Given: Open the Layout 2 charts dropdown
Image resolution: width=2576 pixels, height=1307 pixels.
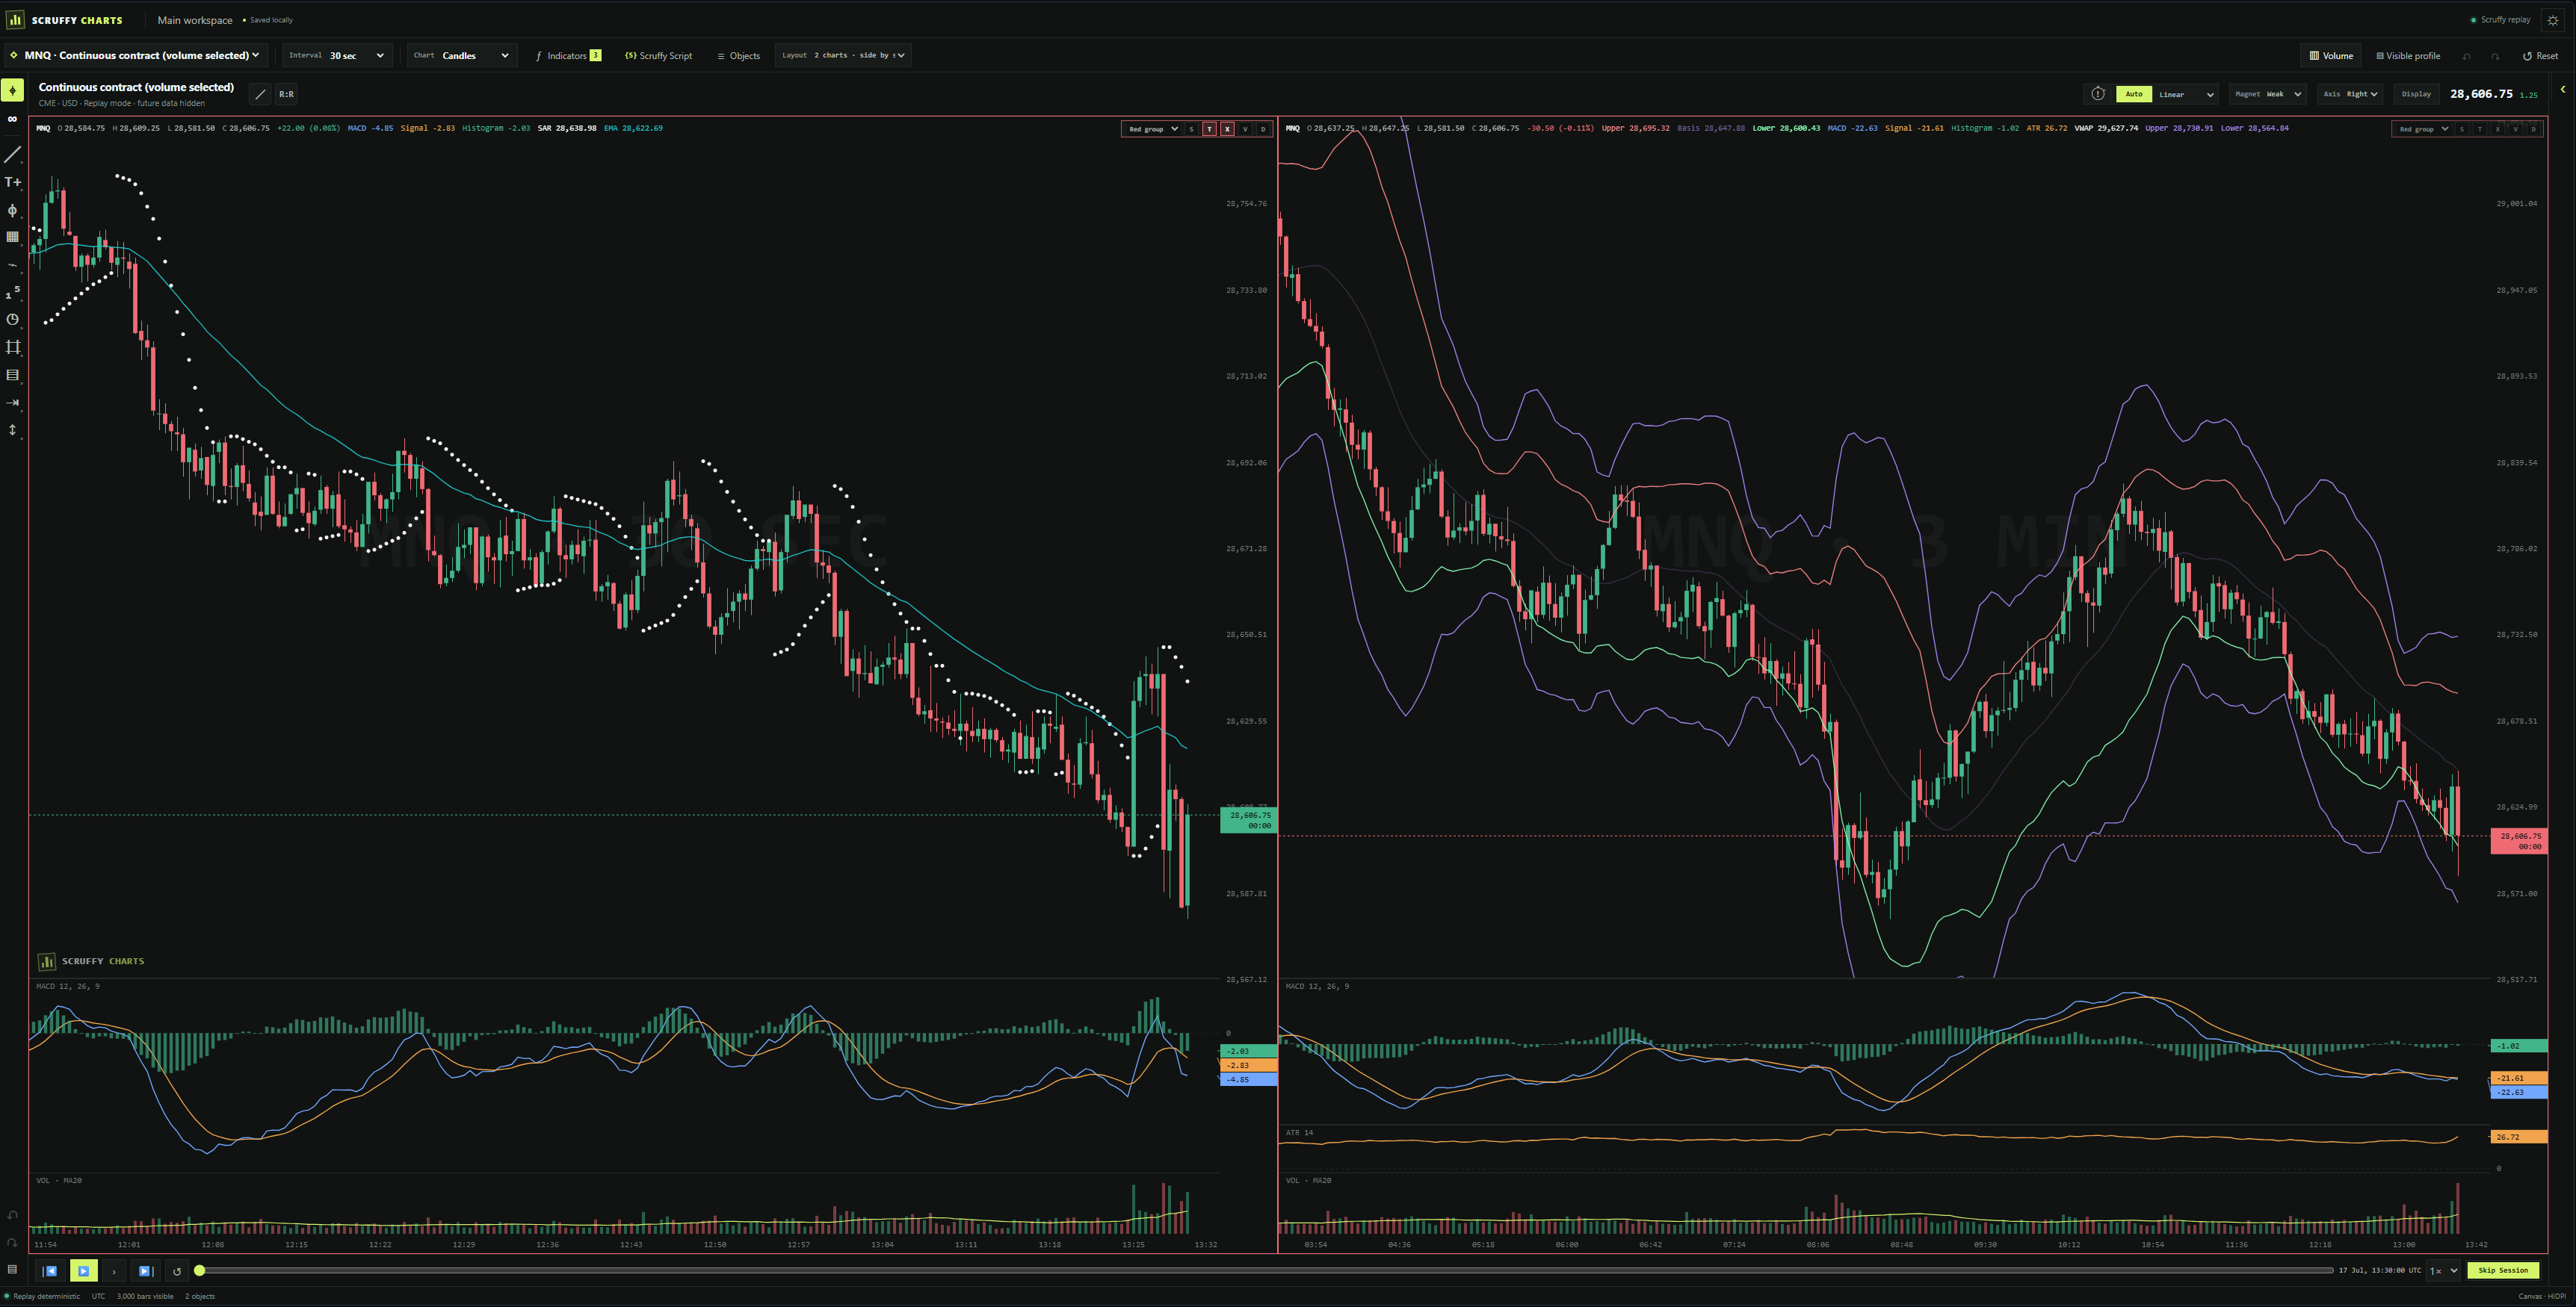Looking at the screenshot, I should [x=843, y=56].
